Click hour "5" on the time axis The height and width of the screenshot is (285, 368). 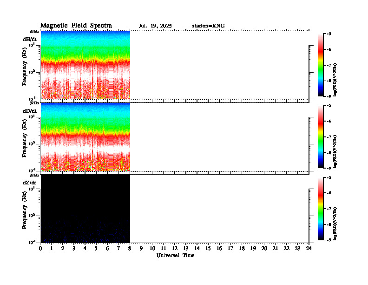pos(96,249)
